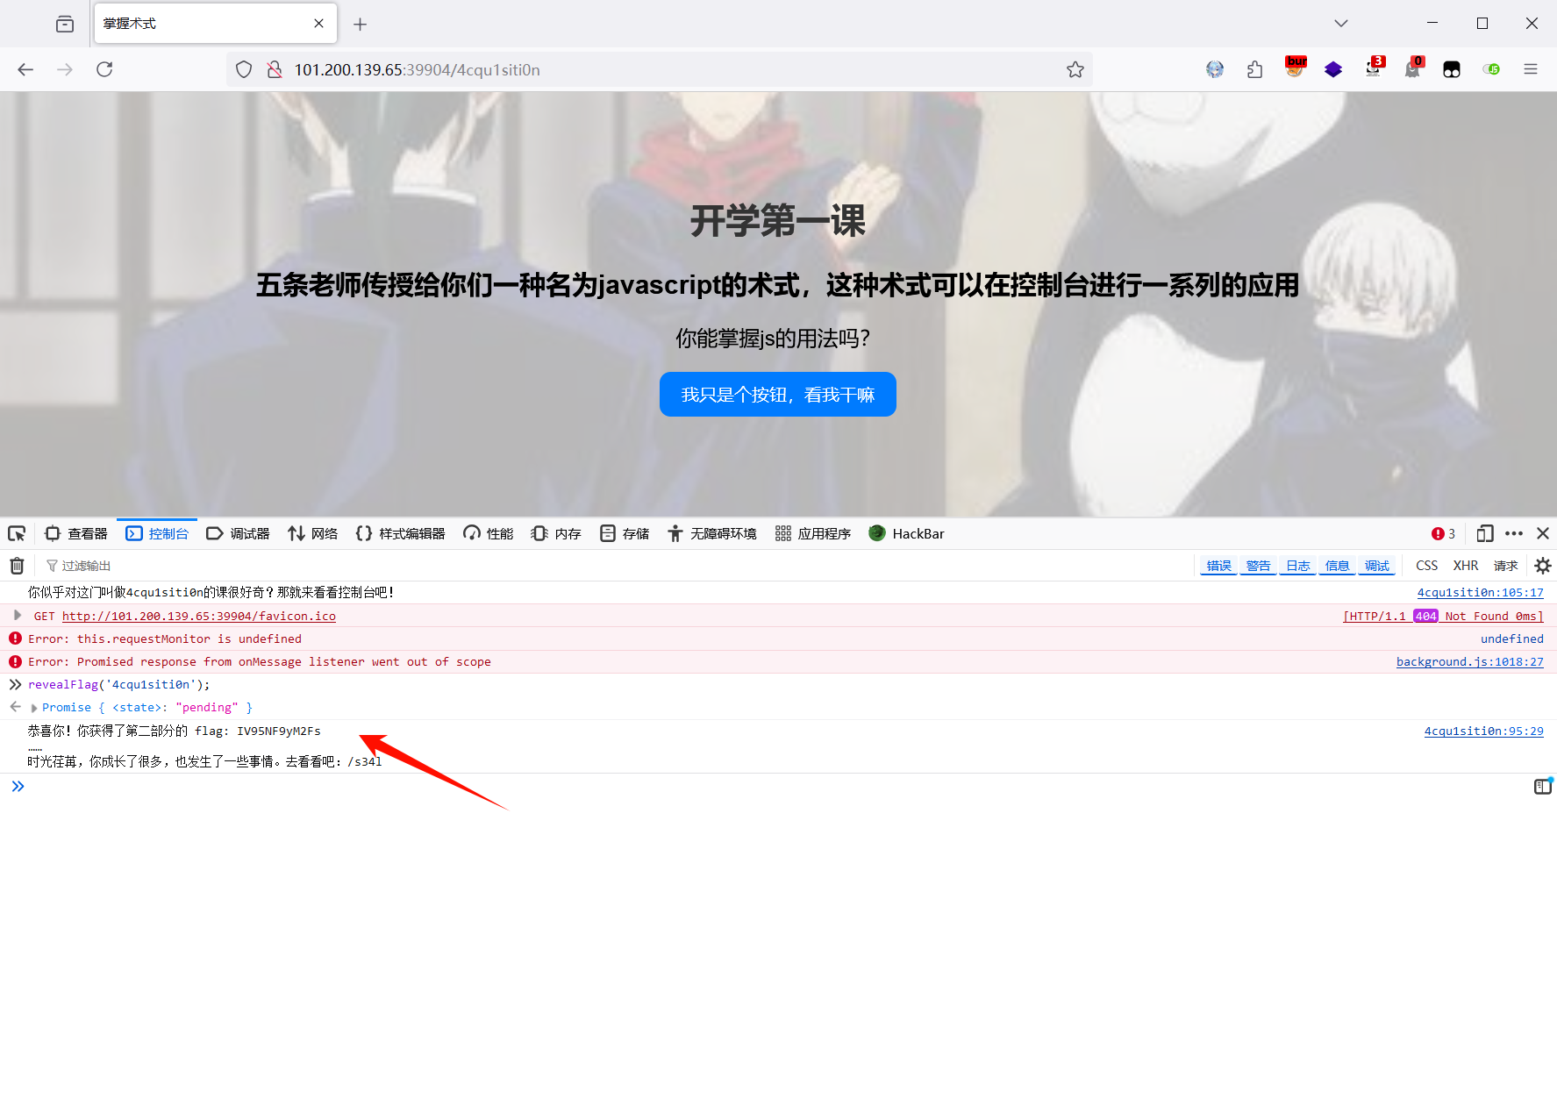Toggle the 日志 logs filter

coord(1297,566)
